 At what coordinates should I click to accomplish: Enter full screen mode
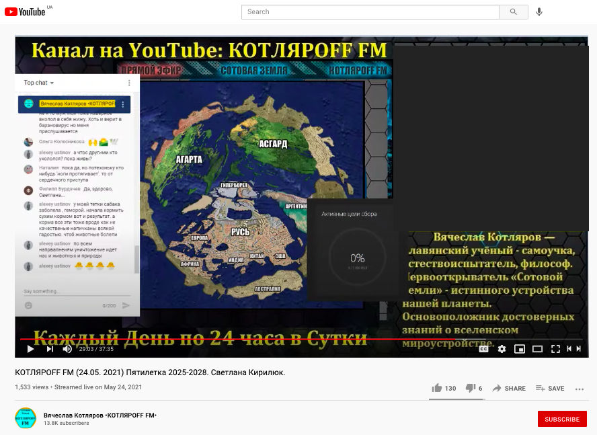(x=555, y=349)
